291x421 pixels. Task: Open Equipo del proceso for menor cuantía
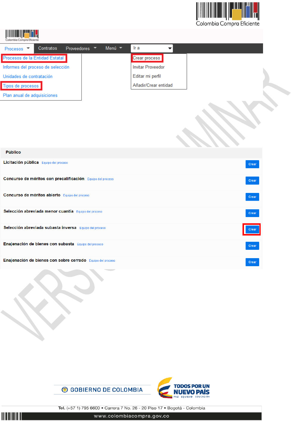[x=89, y=212]
